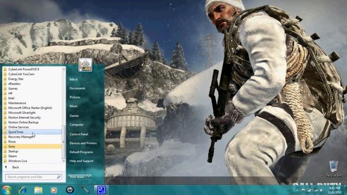Open Control Panel
347x195 pixels.
coord(79,134)
